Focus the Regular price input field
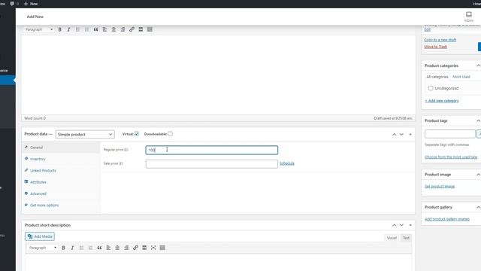 coord(212,150)
